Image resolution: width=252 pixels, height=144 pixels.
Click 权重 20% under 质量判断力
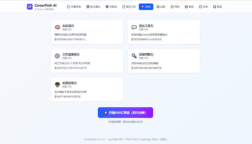[x=144, y=58]
